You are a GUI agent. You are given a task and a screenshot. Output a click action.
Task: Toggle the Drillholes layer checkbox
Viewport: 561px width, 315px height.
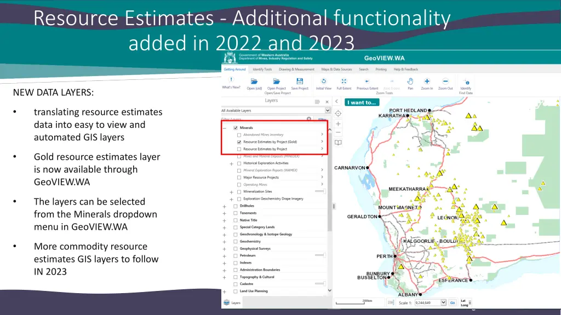[236, 206]
